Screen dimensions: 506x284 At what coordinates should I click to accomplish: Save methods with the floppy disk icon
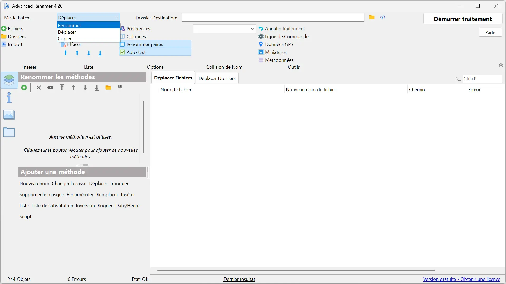[120, 88]
